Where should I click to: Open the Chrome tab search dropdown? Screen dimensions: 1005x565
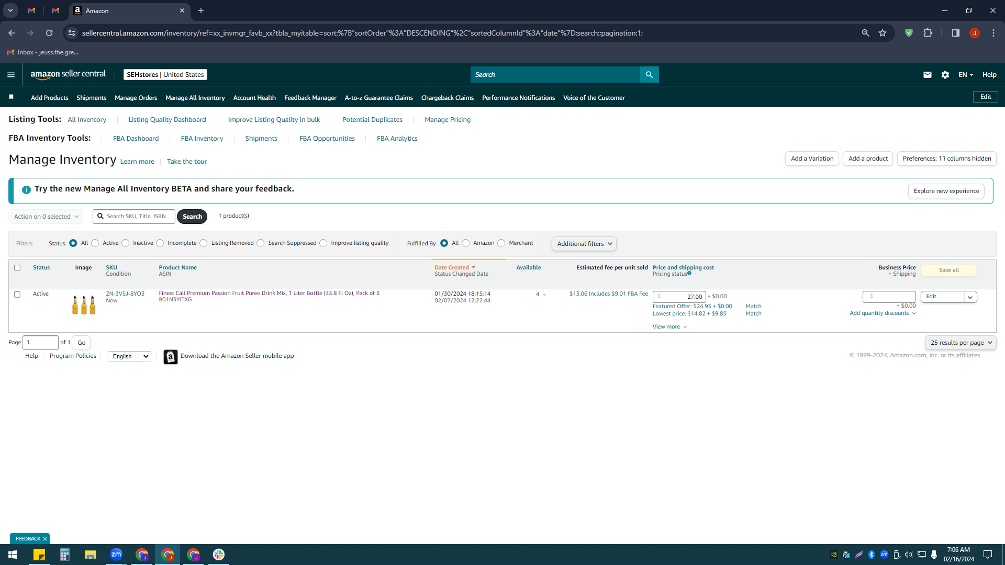point(10,10)
